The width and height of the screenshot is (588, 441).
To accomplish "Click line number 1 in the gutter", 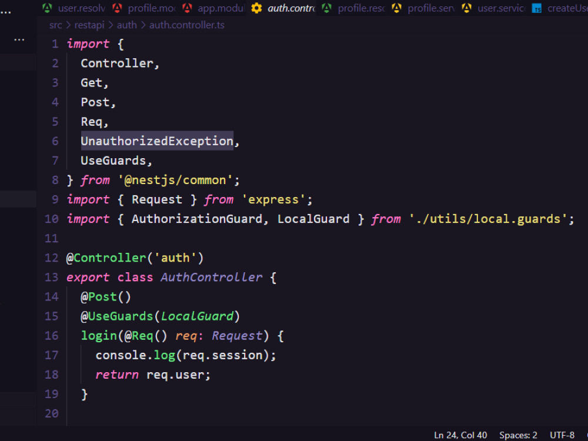I will [55, 44].
